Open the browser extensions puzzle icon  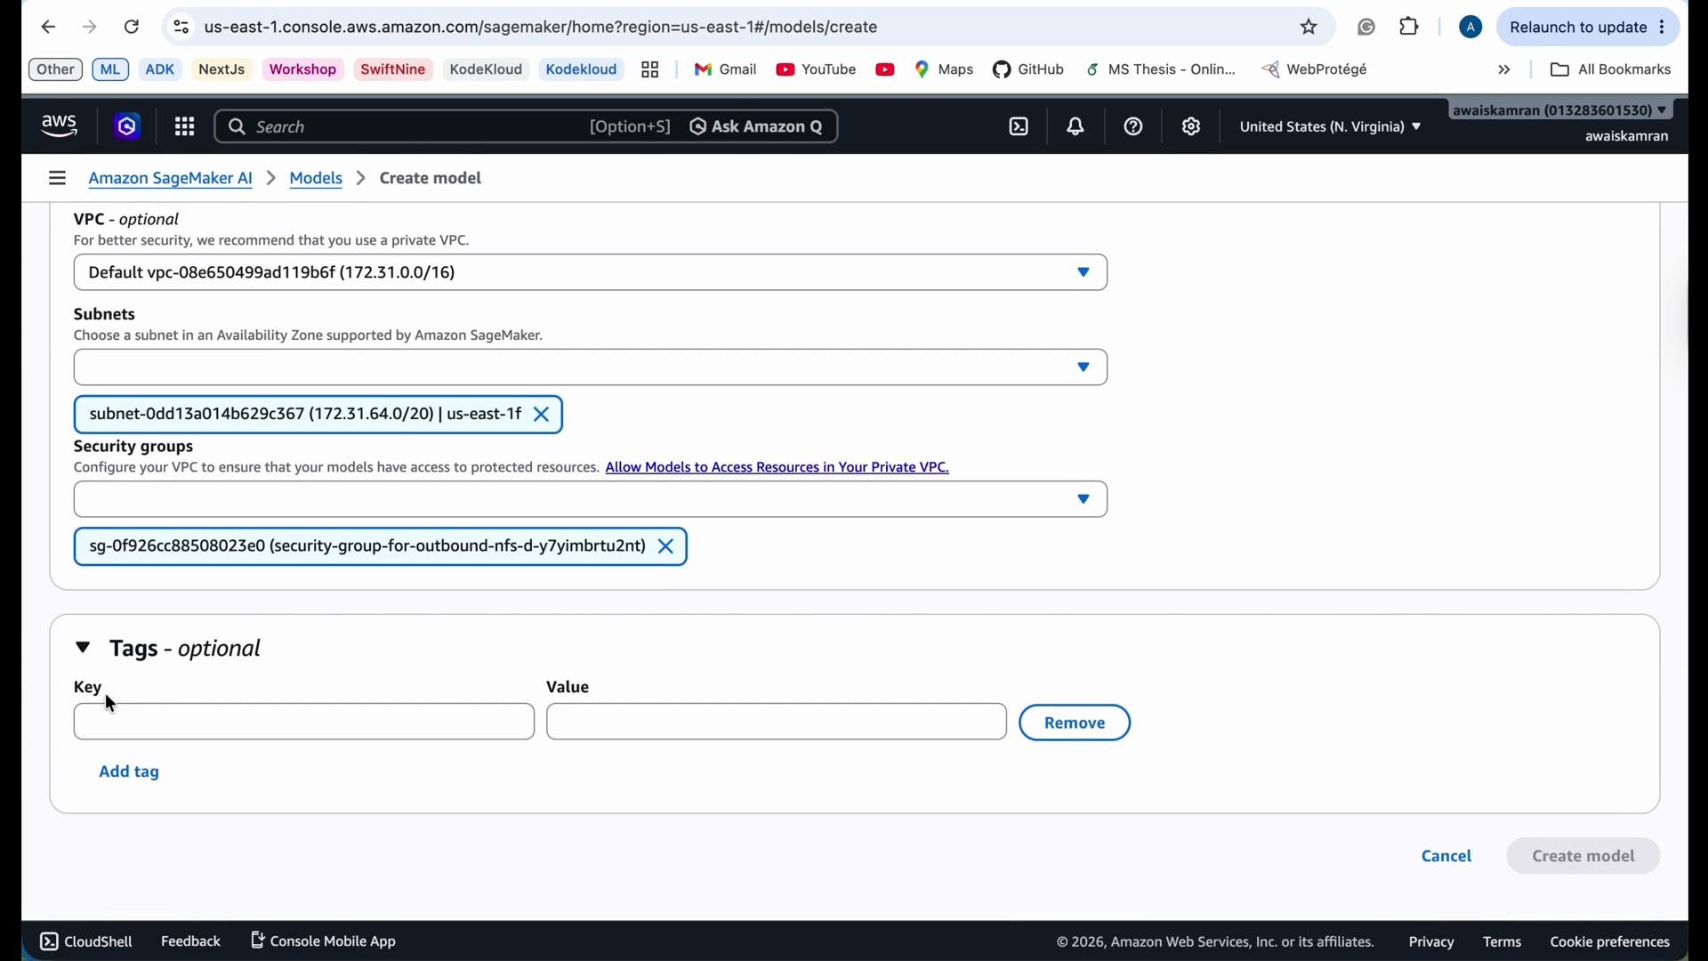point(1410,27)
